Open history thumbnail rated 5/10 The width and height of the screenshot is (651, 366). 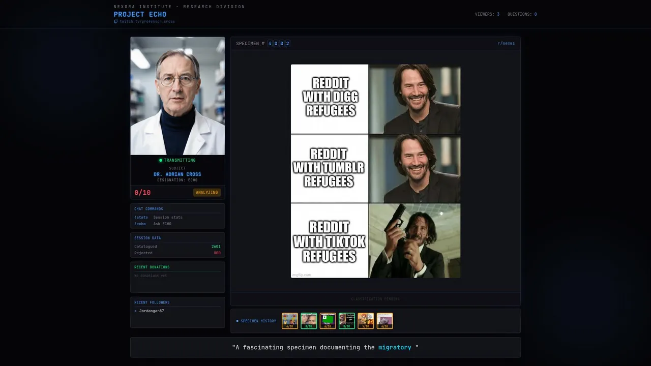pyautogui.click(x=366, y=321)
